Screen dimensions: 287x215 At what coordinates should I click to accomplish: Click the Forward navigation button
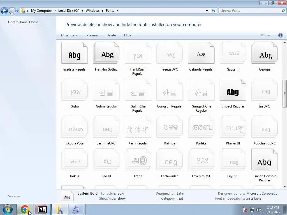(12, 11)
